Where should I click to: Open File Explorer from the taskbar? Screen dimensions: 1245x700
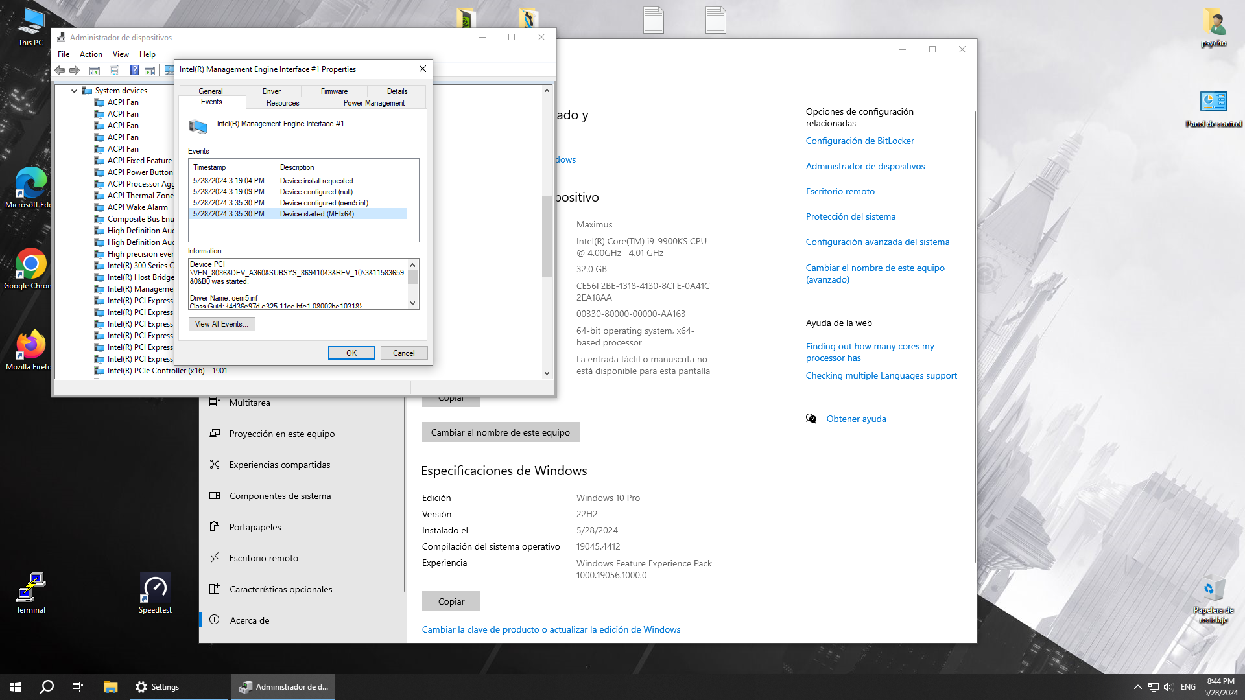point(110,687)
